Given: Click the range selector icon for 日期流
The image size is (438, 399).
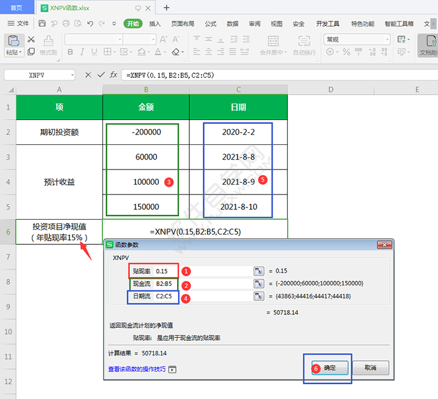Looking at the screenshot, I should 259,296.
